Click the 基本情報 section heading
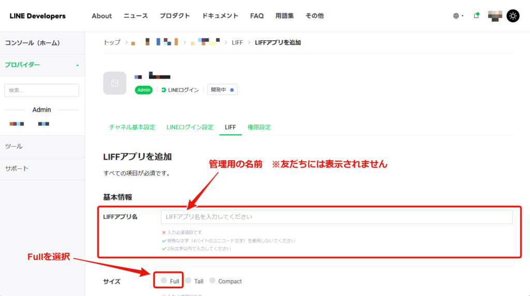530x296 pixels. coord(117,197)
